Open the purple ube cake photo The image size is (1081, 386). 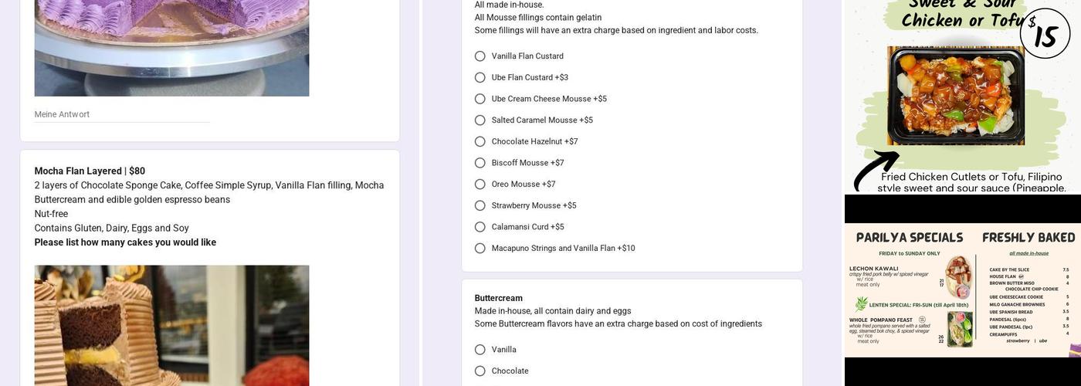point(171,46)
